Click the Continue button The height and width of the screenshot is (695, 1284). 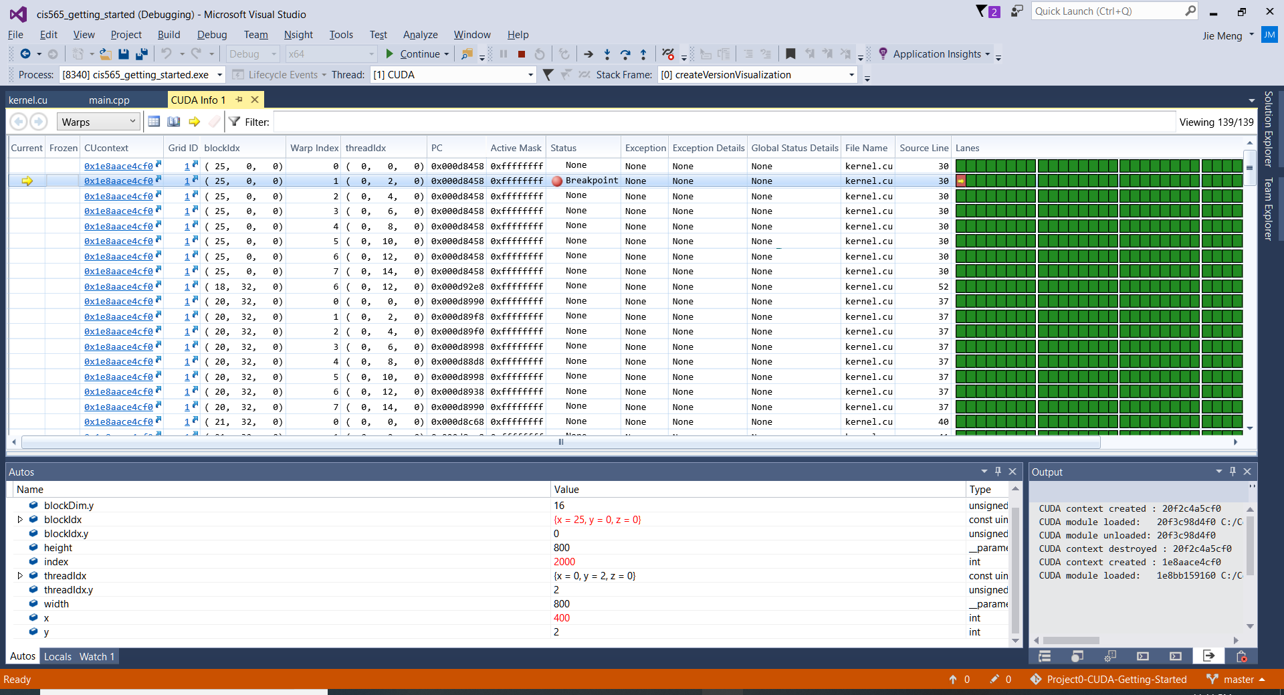click(x=413, y=54)
